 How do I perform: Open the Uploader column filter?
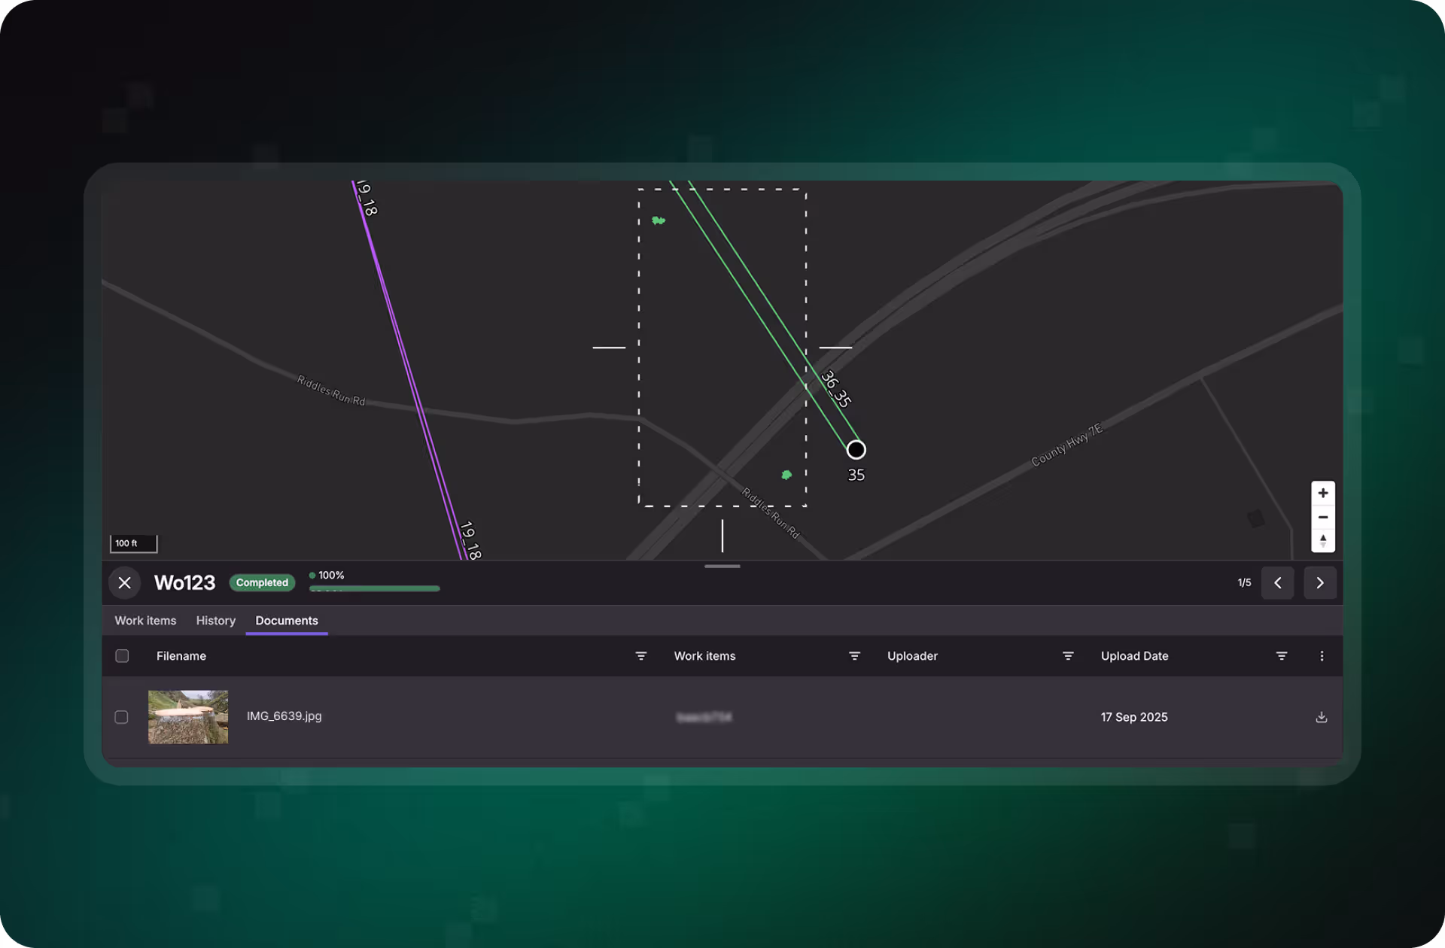(x=1067, y=656)
